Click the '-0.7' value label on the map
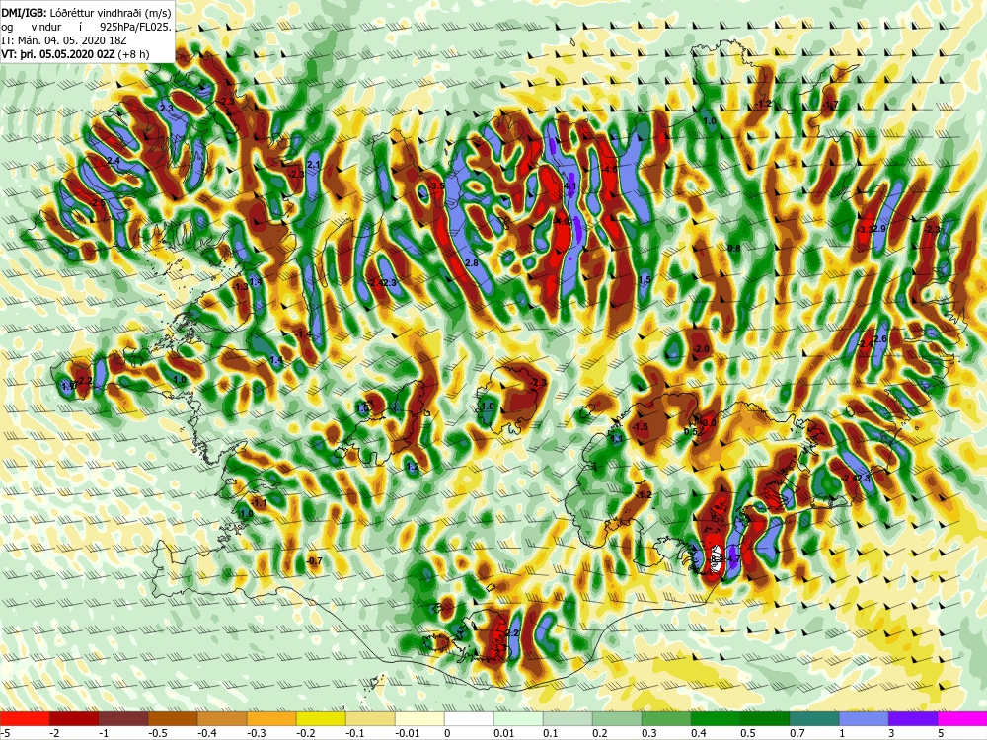This screenshot has width=987, height=740. click(314, 561)
